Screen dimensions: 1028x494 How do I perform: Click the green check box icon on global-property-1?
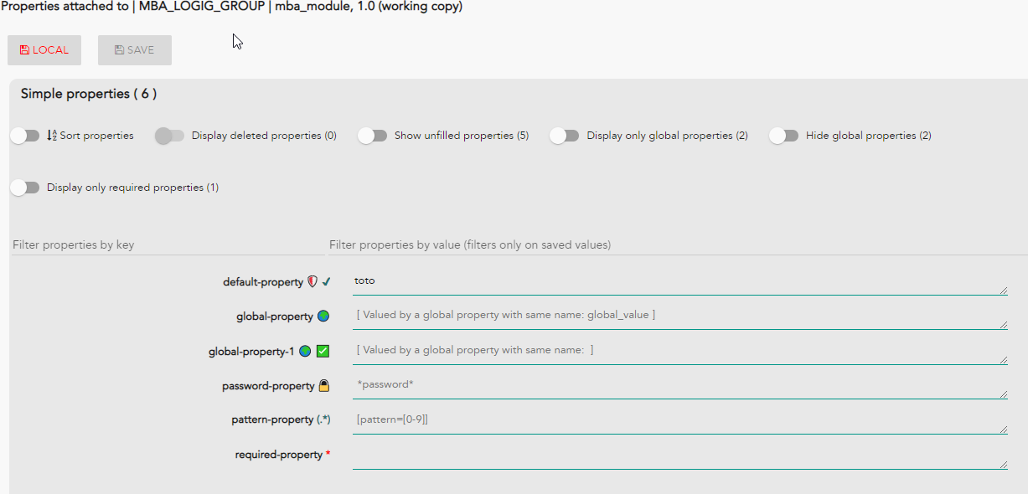pyautogui.click(x=323, y=352)
